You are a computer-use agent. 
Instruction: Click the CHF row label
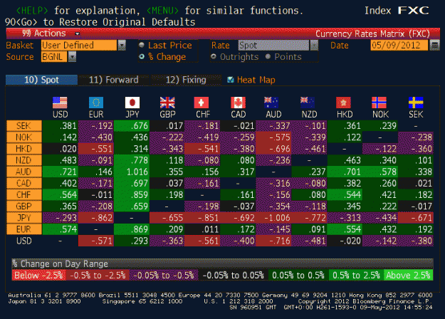(x=23, y=194)
